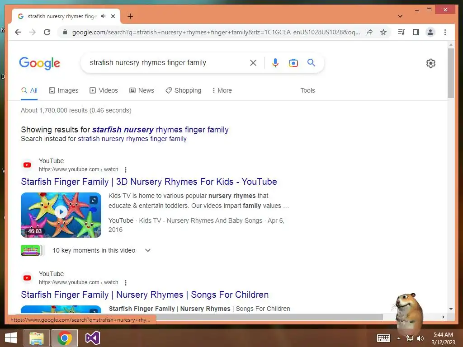The width and height of the screenshot is (463, 347).
Task: View site security lock info
Action: [x=65, y=32]
